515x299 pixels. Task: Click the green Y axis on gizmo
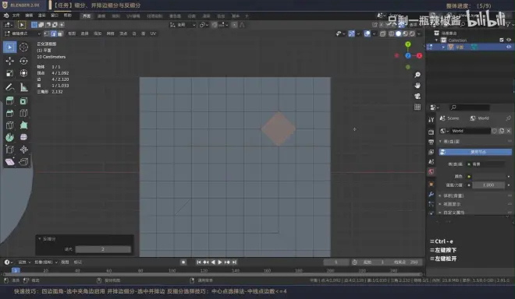click(407, 44)
